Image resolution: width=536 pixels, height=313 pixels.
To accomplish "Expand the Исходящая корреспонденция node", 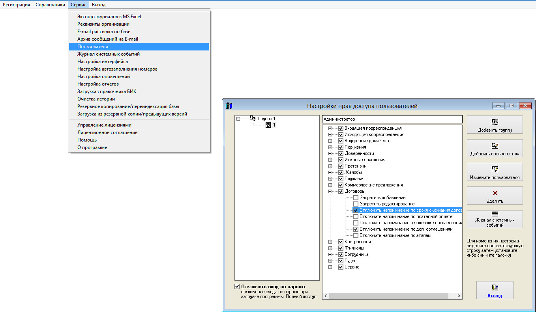I will click(x=330, y=134).
